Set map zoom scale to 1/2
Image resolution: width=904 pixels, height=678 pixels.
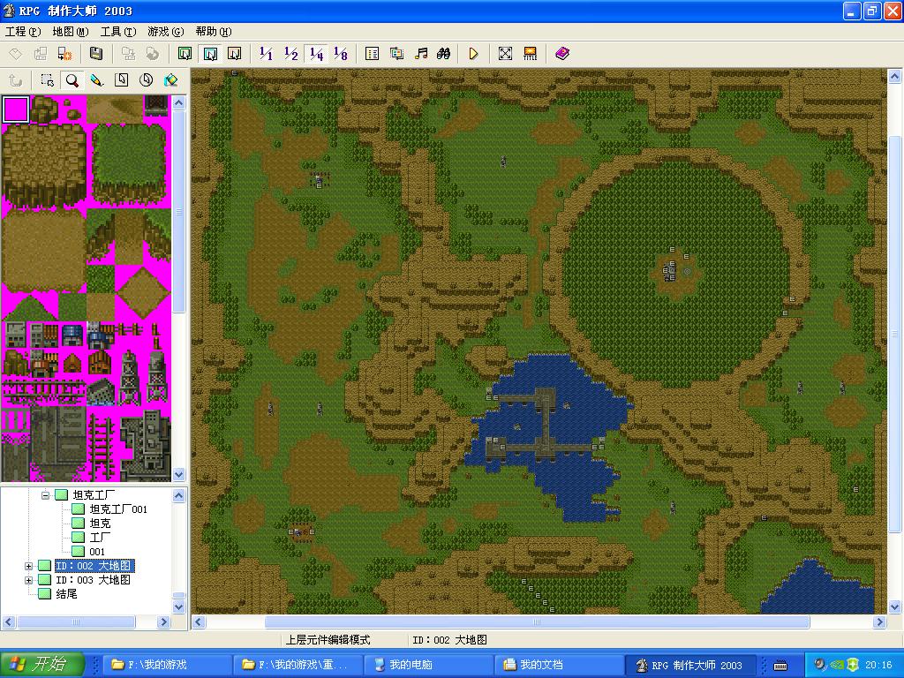click(290, 54)
